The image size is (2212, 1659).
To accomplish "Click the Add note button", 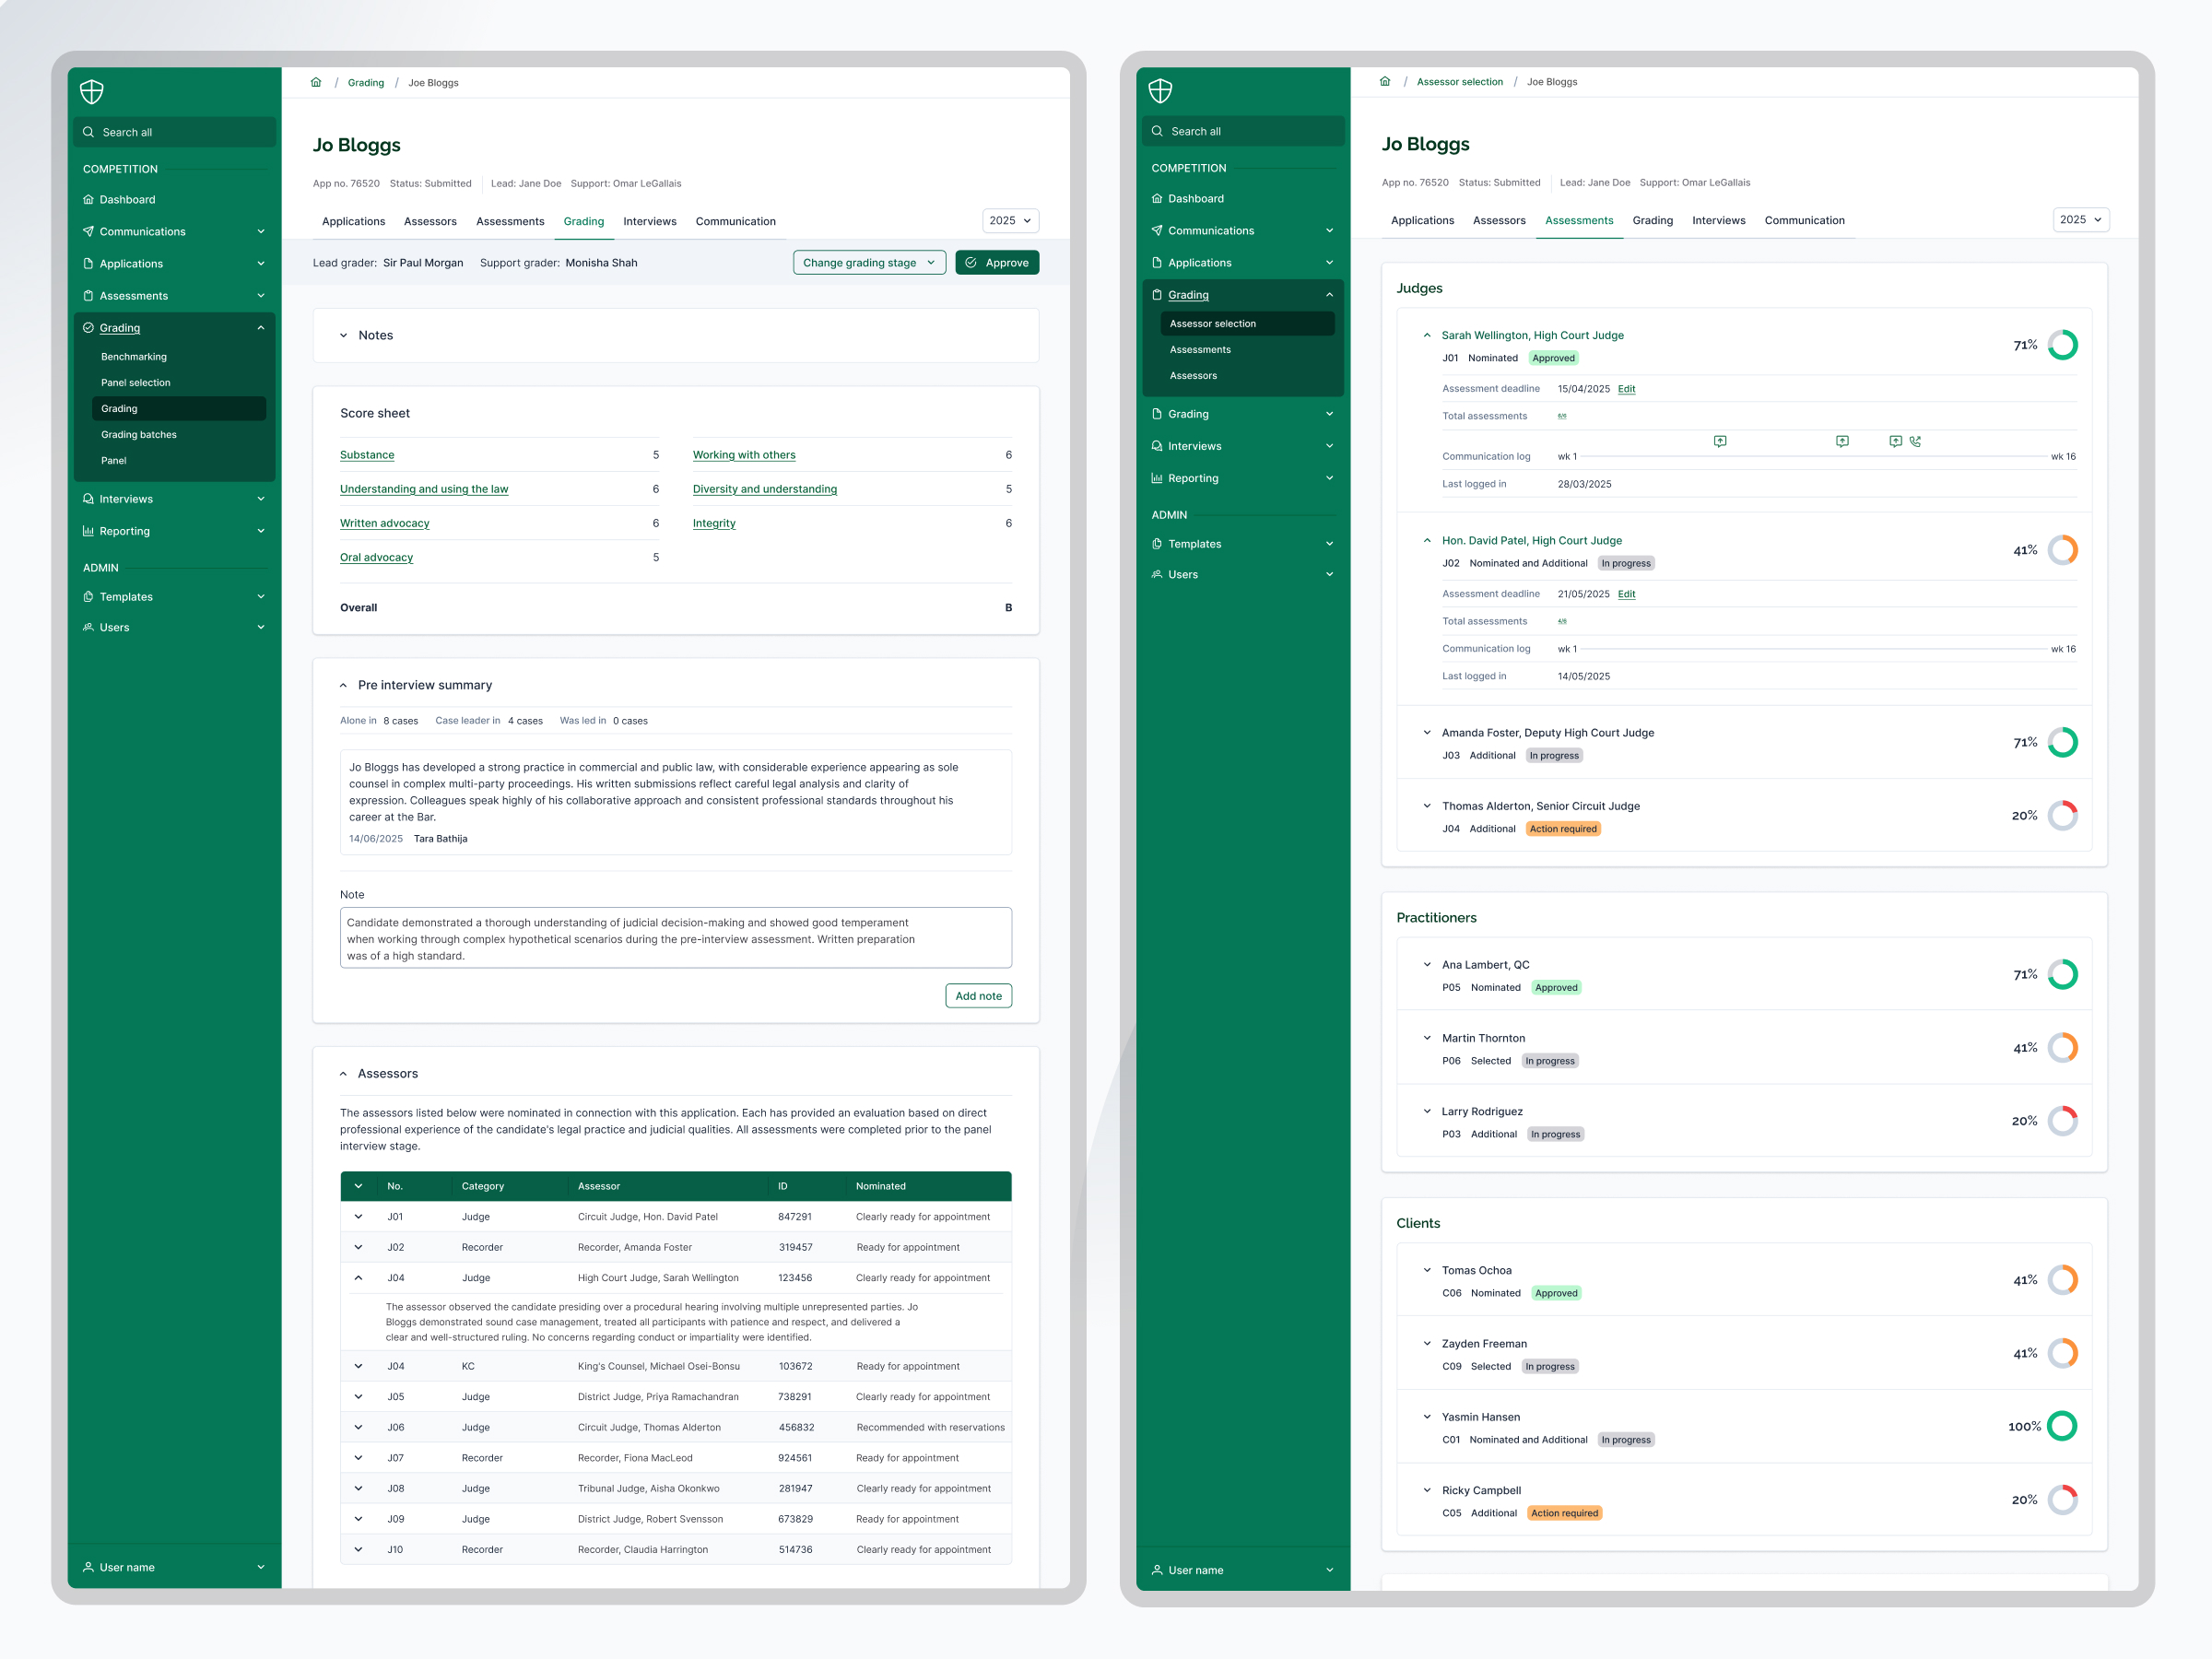I will [977, 996].
